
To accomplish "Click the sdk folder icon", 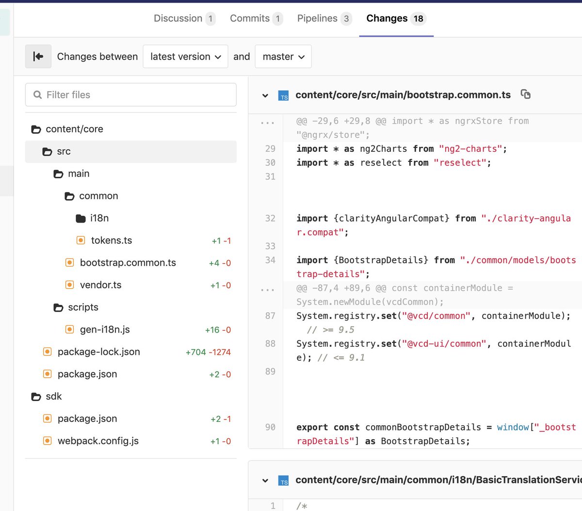I will [36, 397].
